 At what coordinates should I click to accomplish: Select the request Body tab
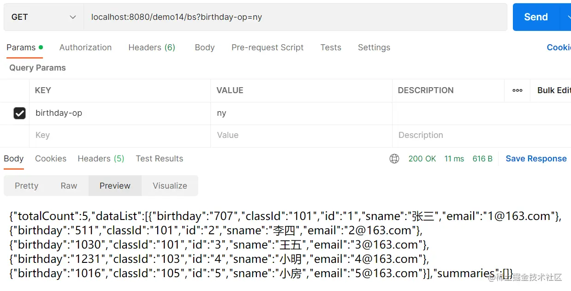pos(204,48)
